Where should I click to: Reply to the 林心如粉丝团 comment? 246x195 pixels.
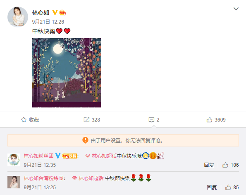pyautogui.click(x=209, y=165)
